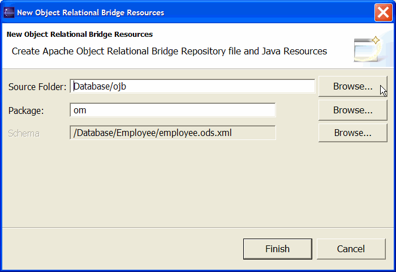Screen dimensions: 396x272
Task: Focus the Source Folder text field
Action: point(192,86)
